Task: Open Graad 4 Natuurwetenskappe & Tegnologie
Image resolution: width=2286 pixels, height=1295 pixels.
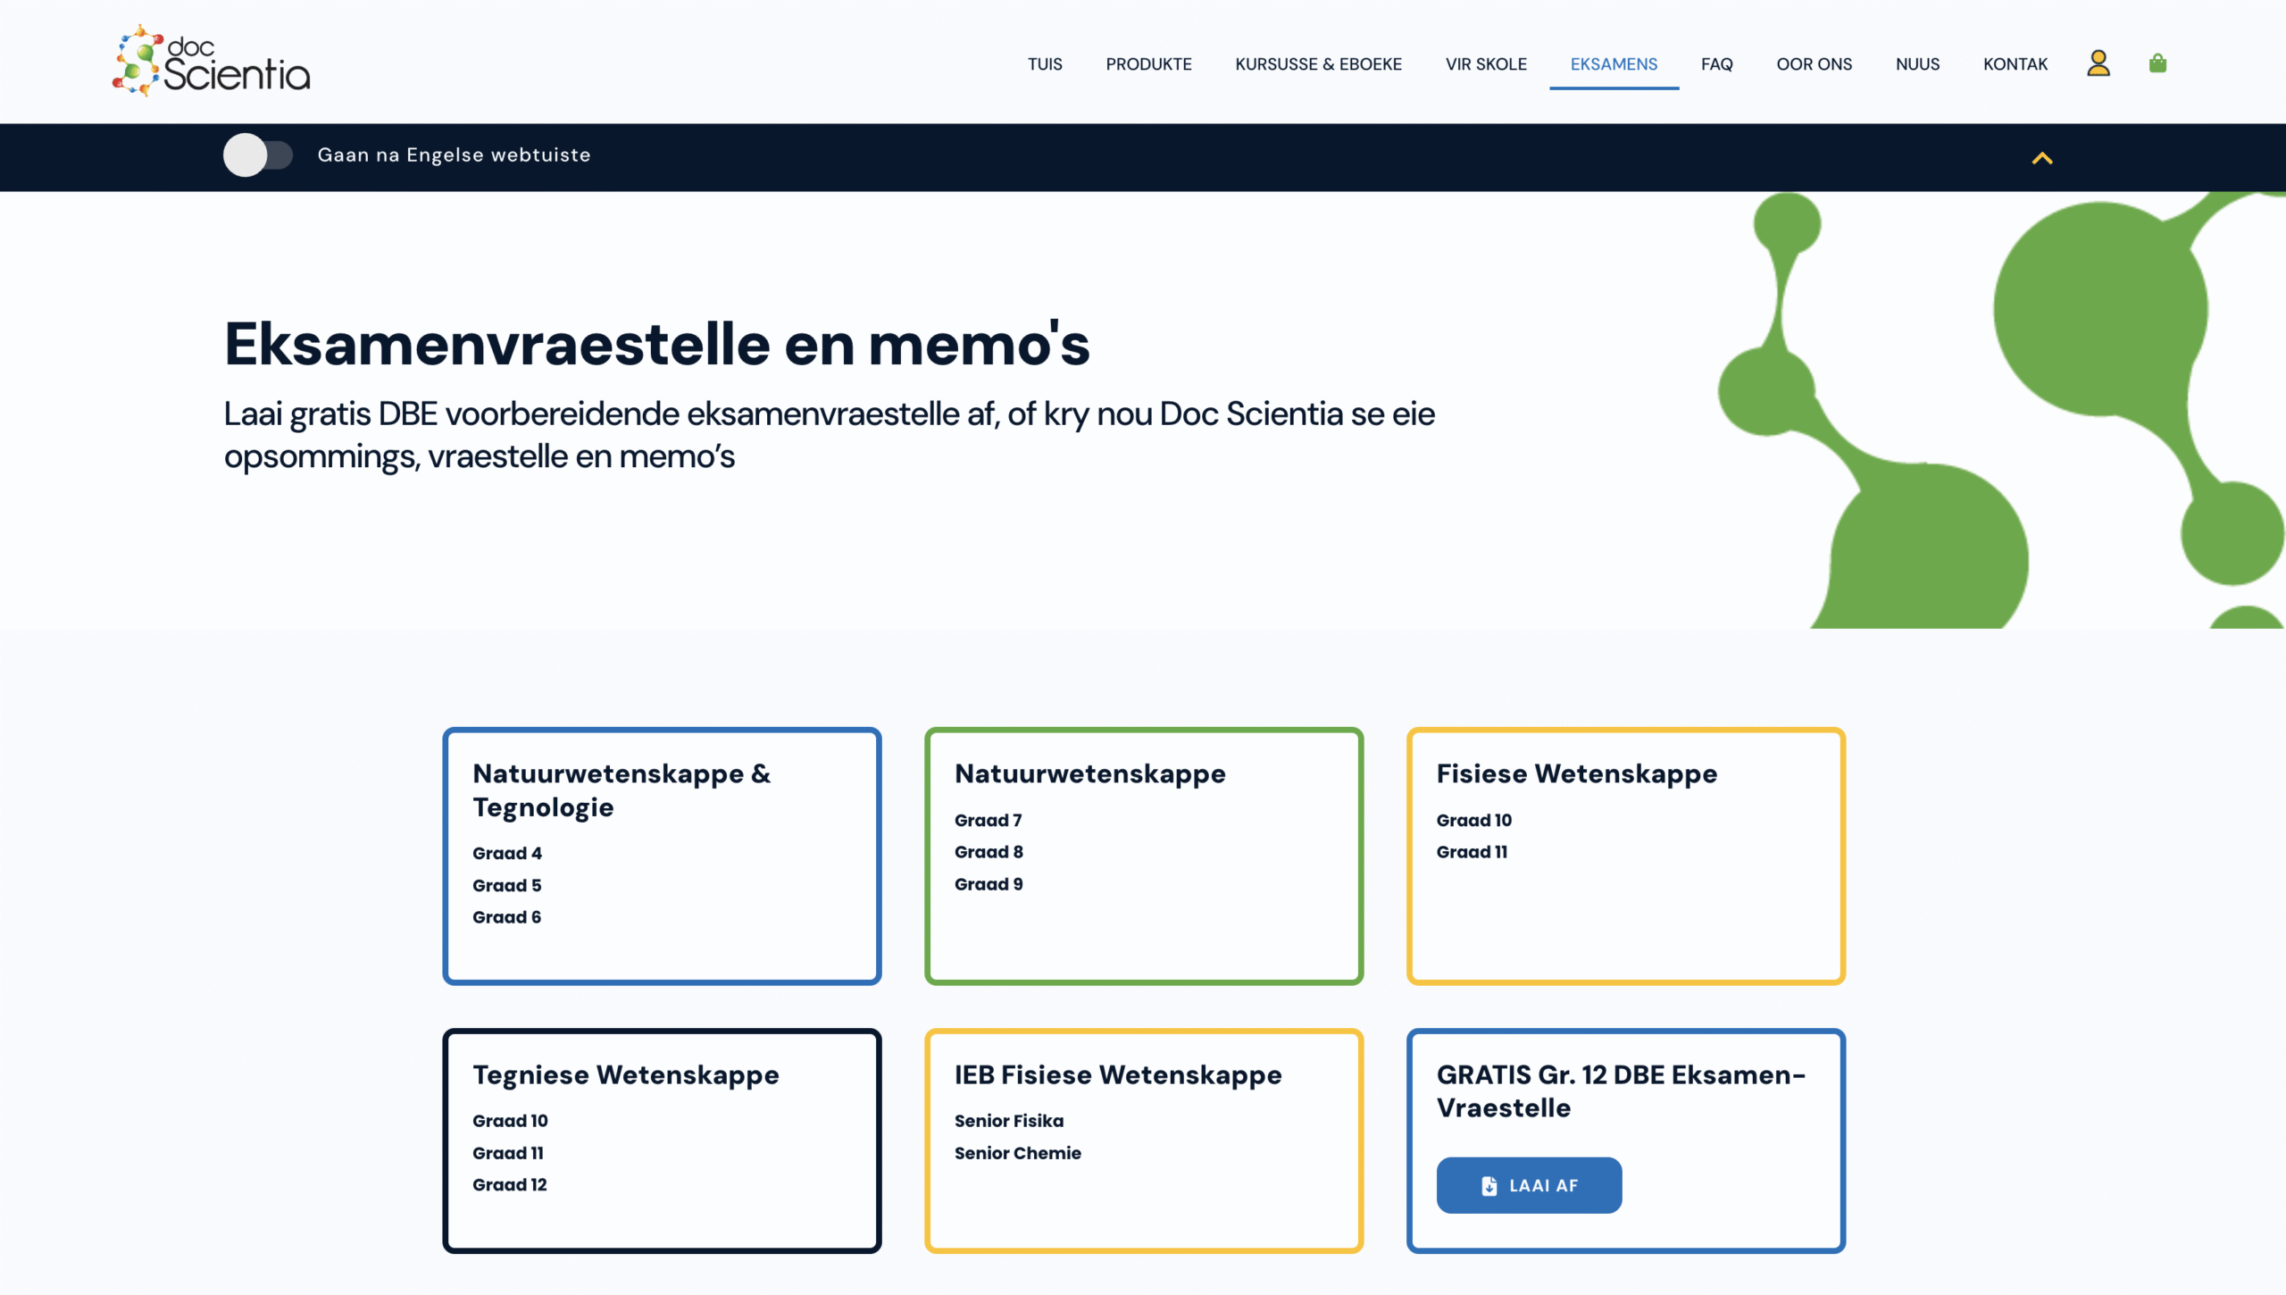Action: [x=507, y=853]
